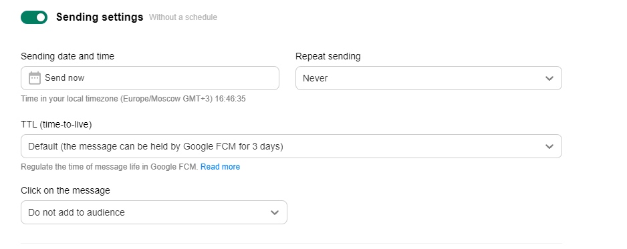
Task: Toggle the Sending settings switch off
Action: tap(34, 17)
